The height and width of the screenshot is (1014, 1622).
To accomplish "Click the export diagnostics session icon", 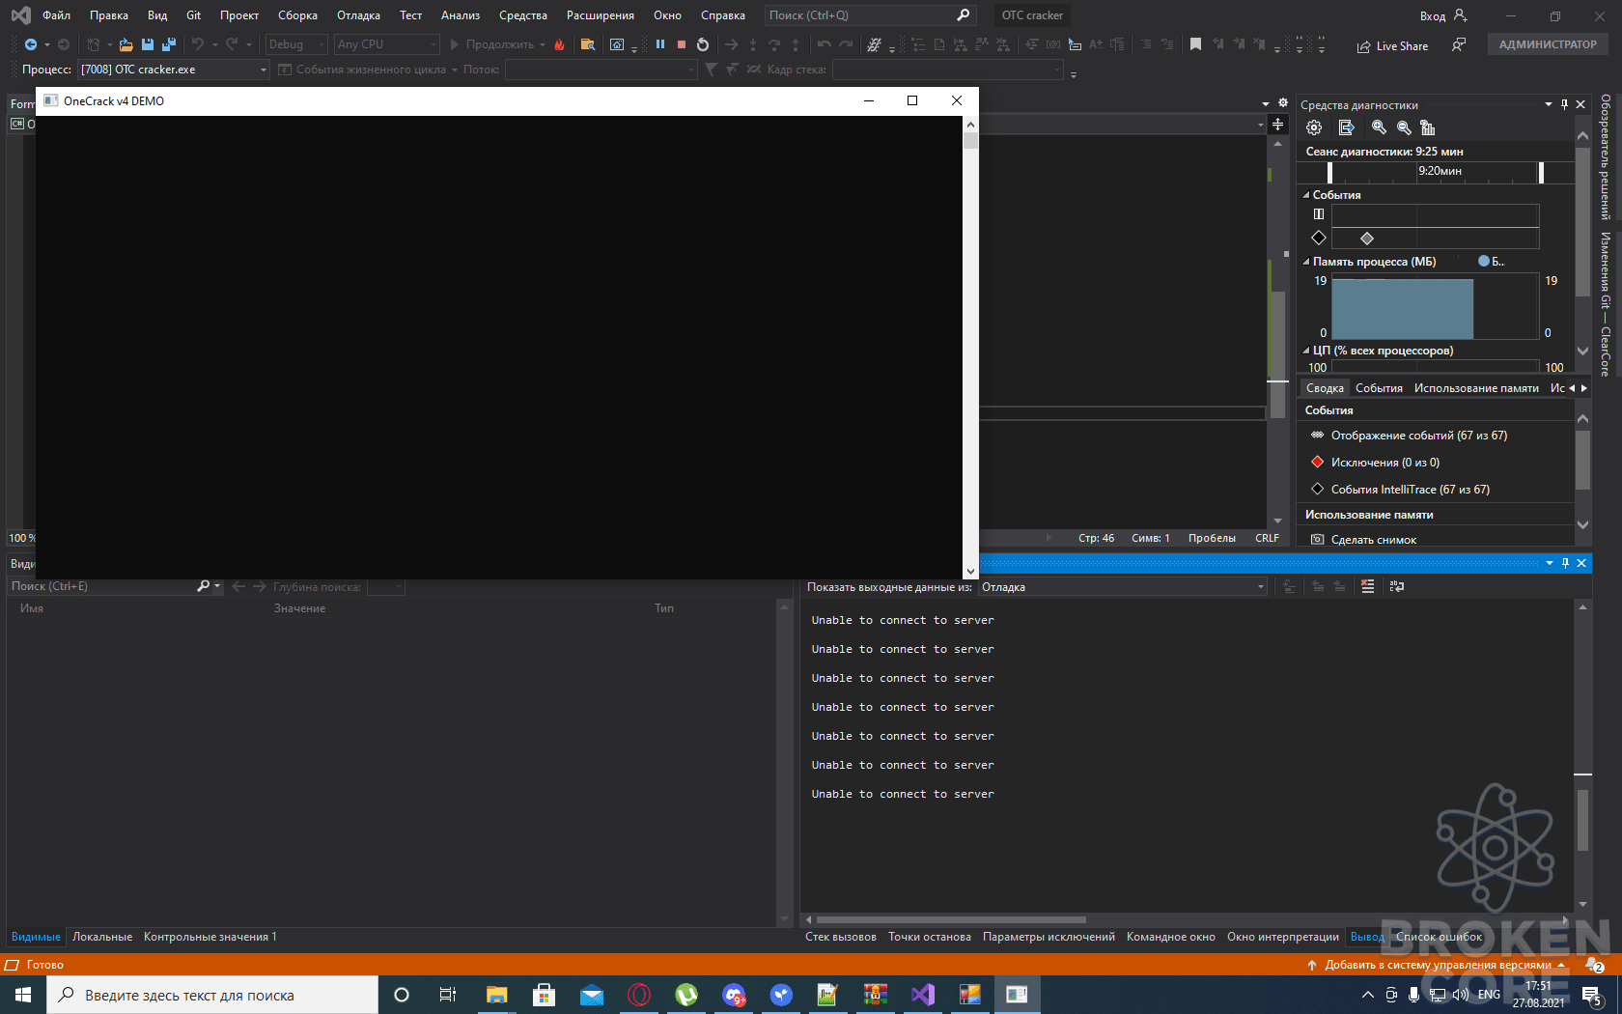I will click(x=1347, y=127).
